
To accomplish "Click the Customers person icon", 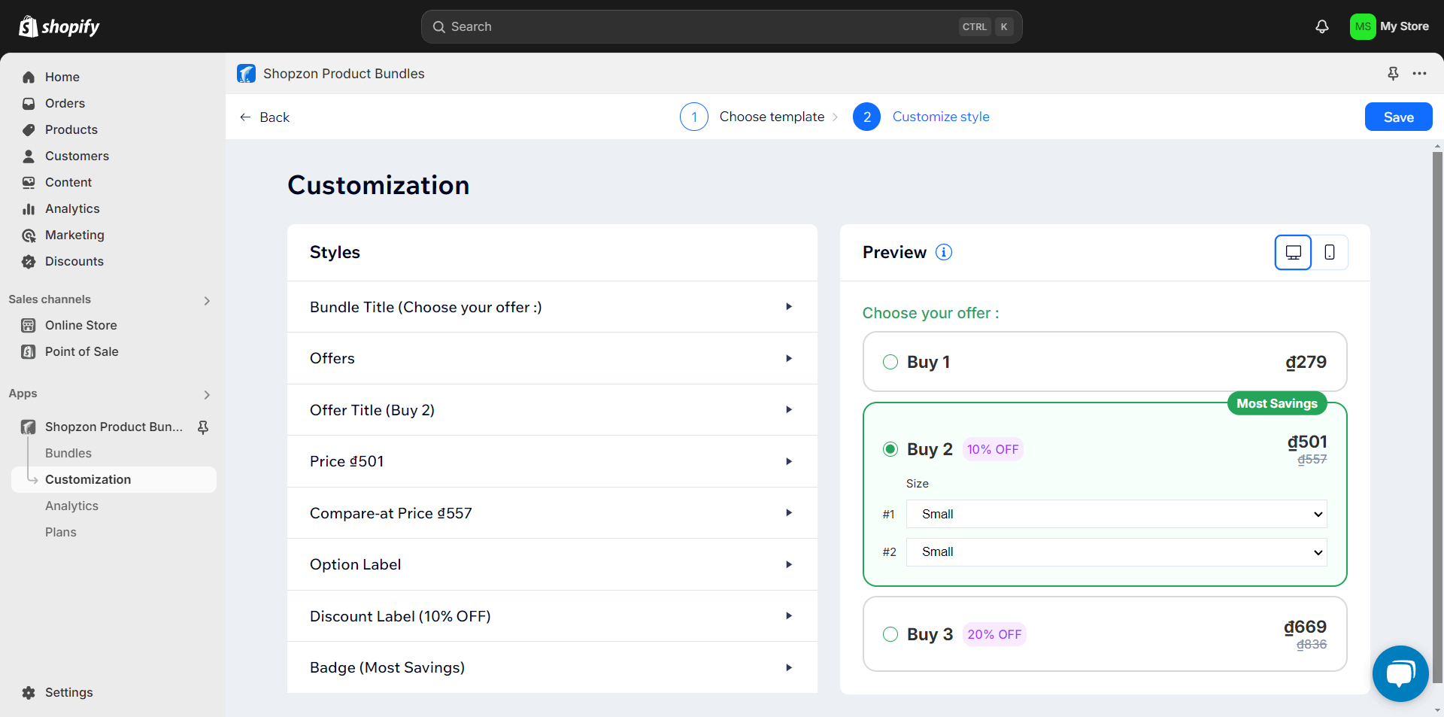I will pos(29,156).
